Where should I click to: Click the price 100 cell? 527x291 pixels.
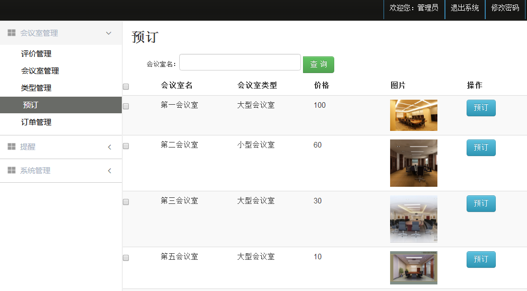click(x=320, y=105)
